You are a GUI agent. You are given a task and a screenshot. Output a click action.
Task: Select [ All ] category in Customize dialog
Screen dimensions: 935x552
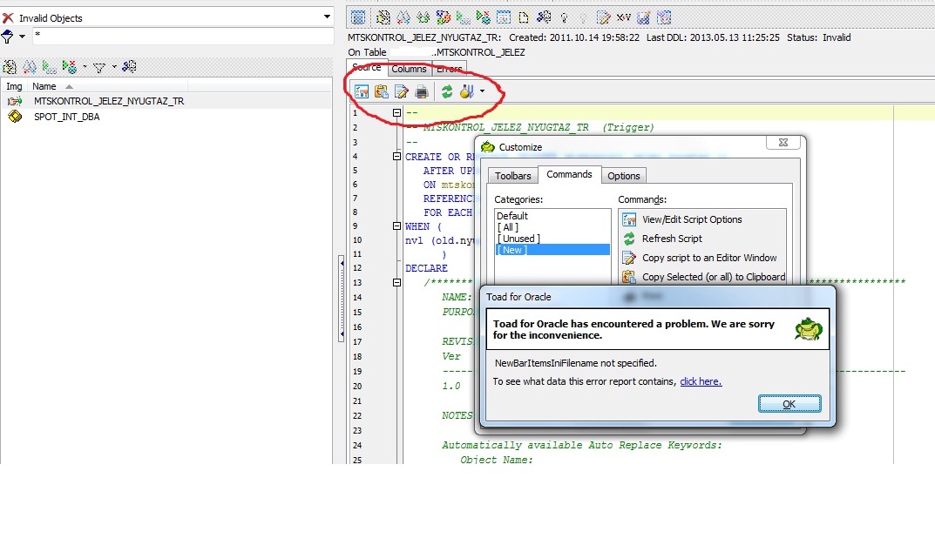tap(552, 227)
